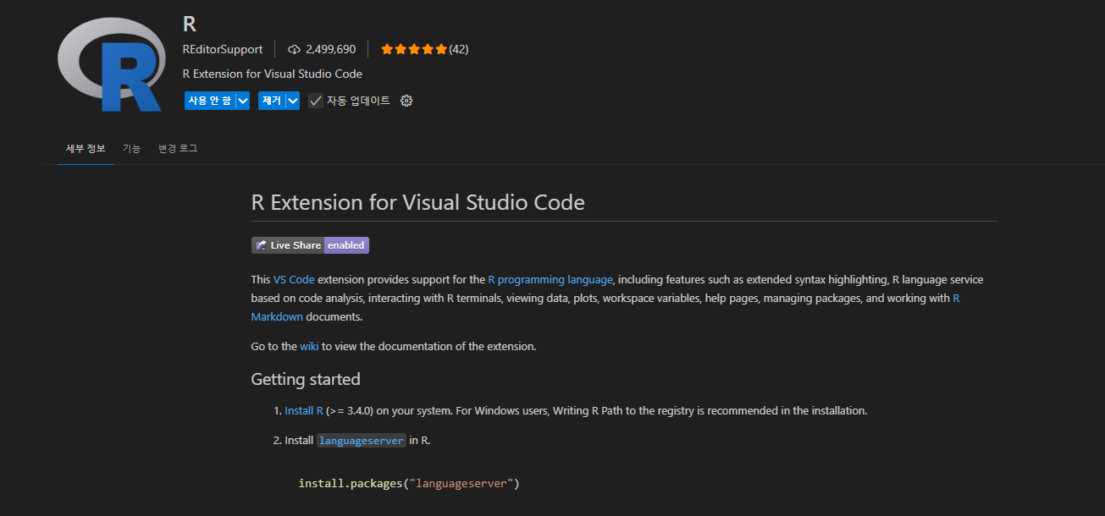
Task: Click the 2,499,690 install count
Action: pos(331,49)
